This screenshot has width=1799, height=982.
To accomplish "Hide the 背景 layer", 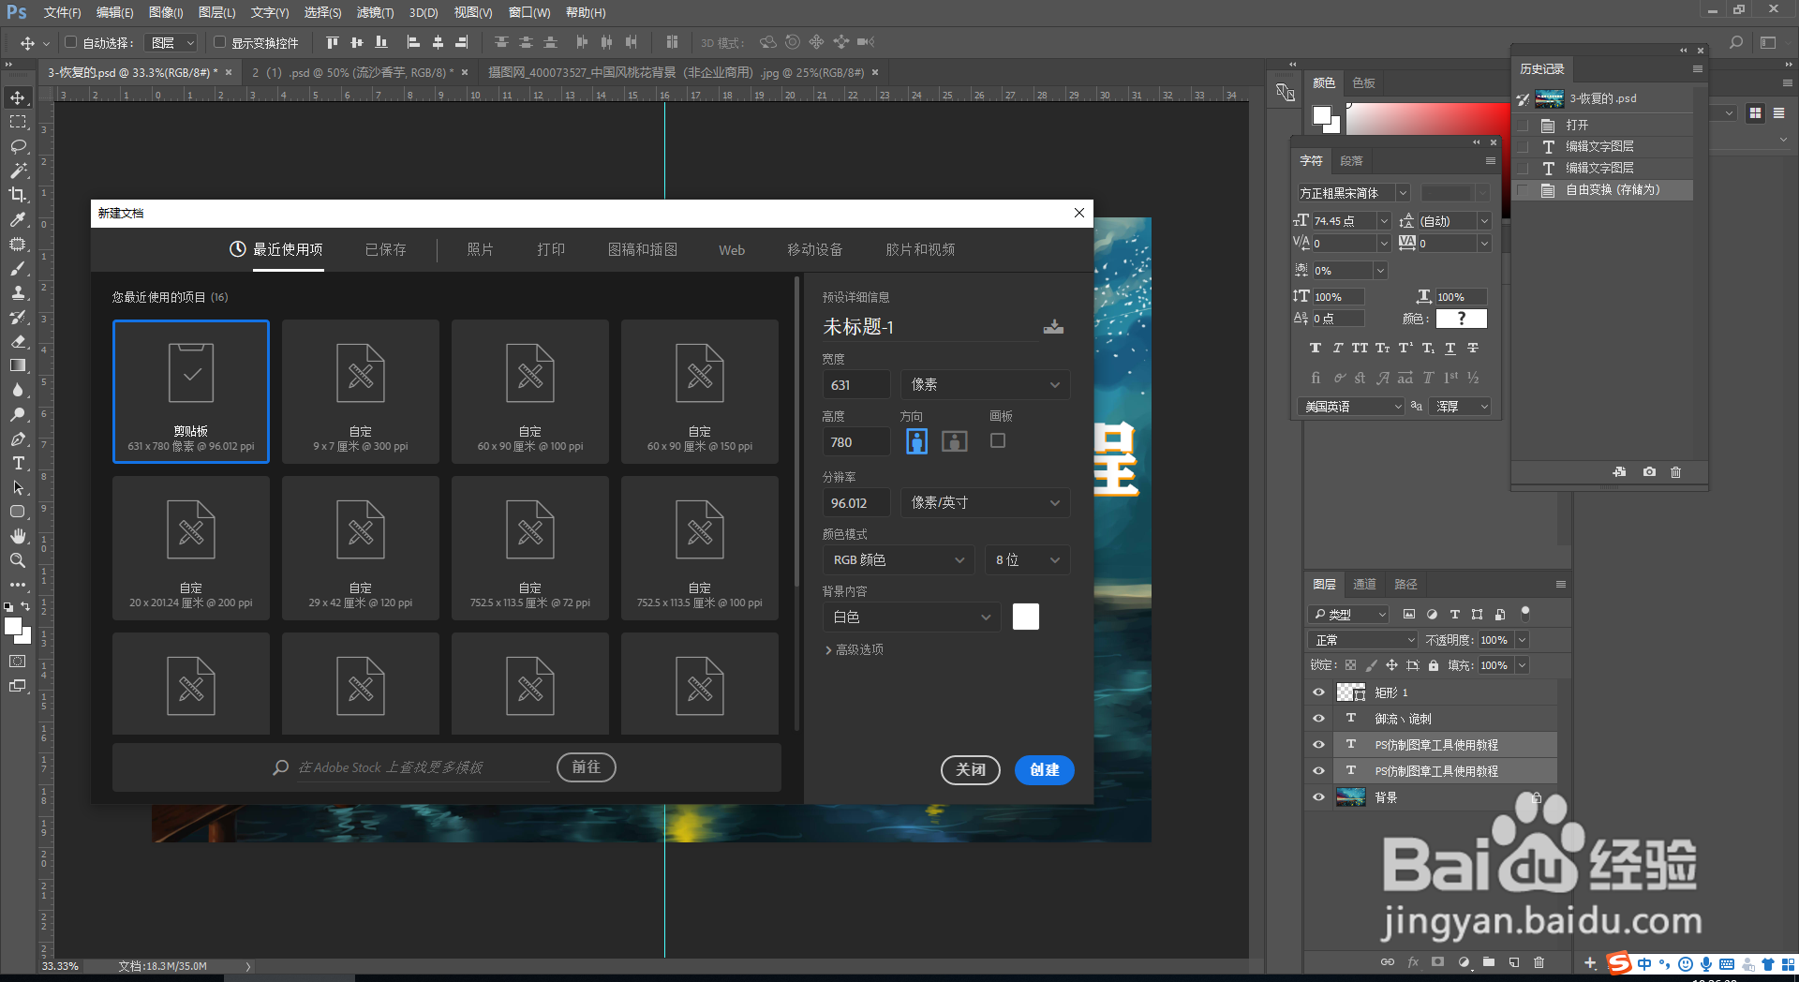I will pyautogui.click(x=1318, y=797).
